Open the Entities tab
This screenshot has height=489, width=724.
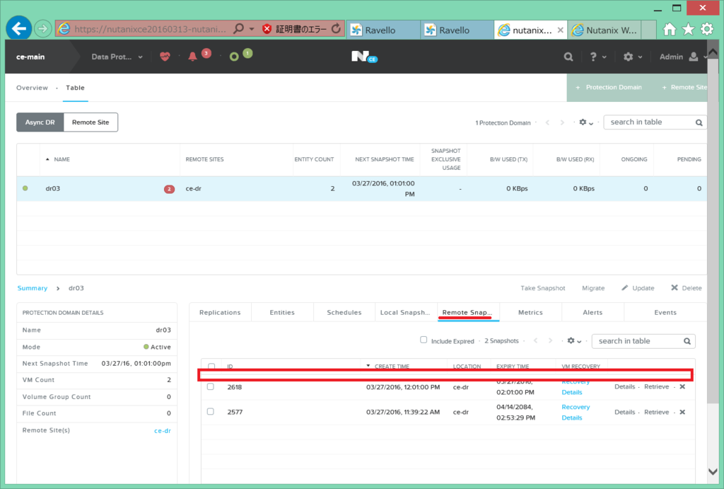click(x=282, y=313)
